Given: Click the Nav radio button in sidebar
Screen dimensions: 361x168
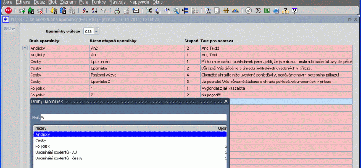Looking at the screenshot, I should pyautogui.click(x=6, y=29).
